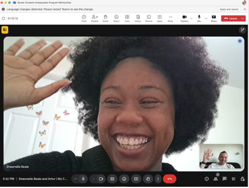The image size is (249, 188).
Task: Raise your hand in Teams toolbar
Action: (x=106, y=18)
